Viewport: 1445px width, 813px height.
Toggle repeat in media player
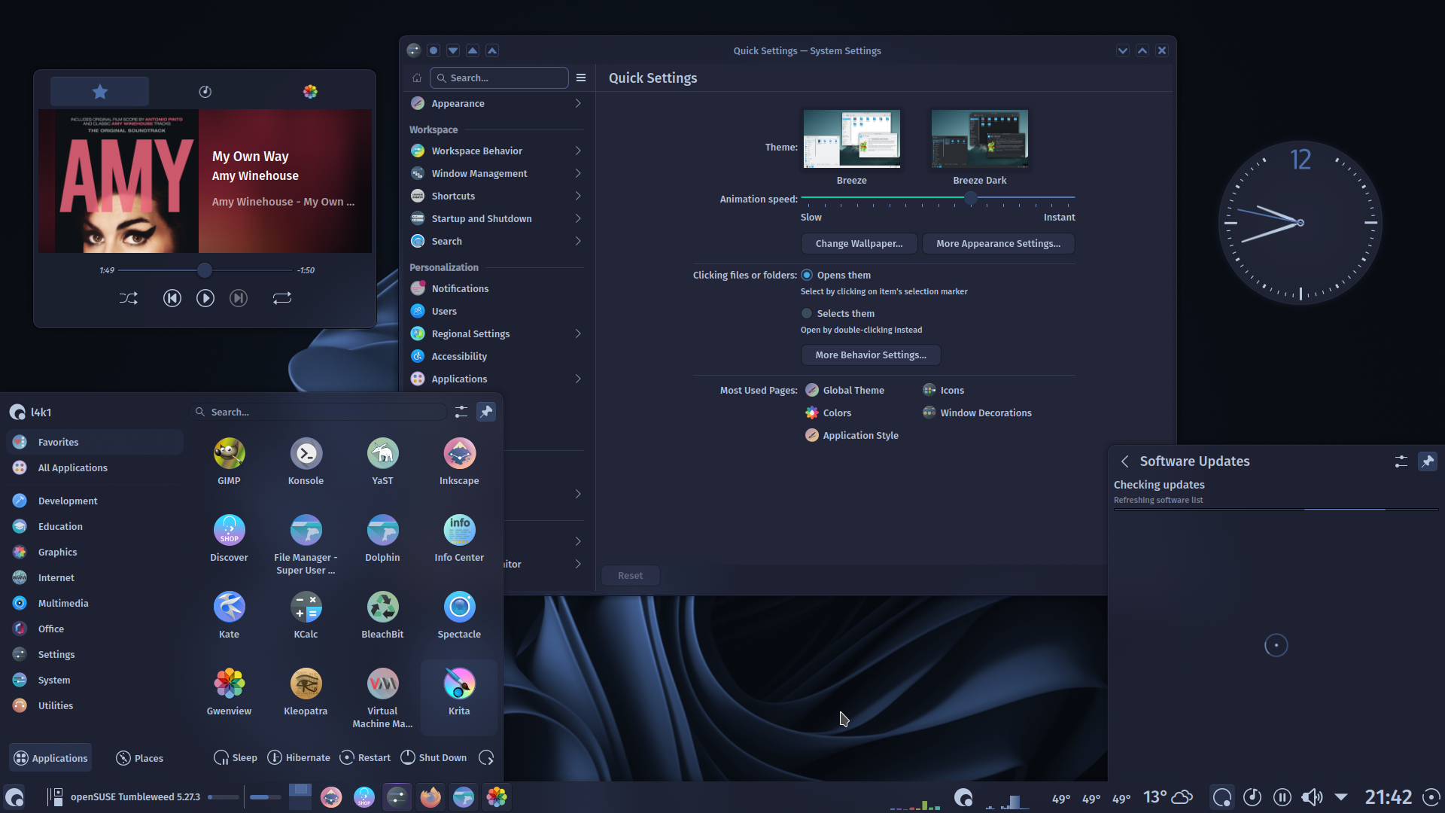(282, 298)
